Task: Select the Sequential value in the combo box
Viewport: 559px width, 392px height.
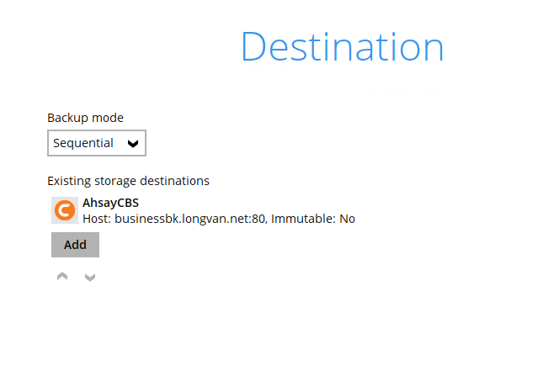Action: click(x=83, y=143)
